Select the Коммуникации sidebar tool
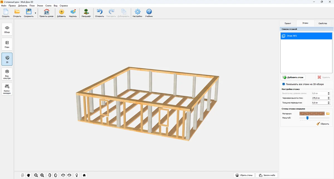334x179 pixels. (7, 89)
